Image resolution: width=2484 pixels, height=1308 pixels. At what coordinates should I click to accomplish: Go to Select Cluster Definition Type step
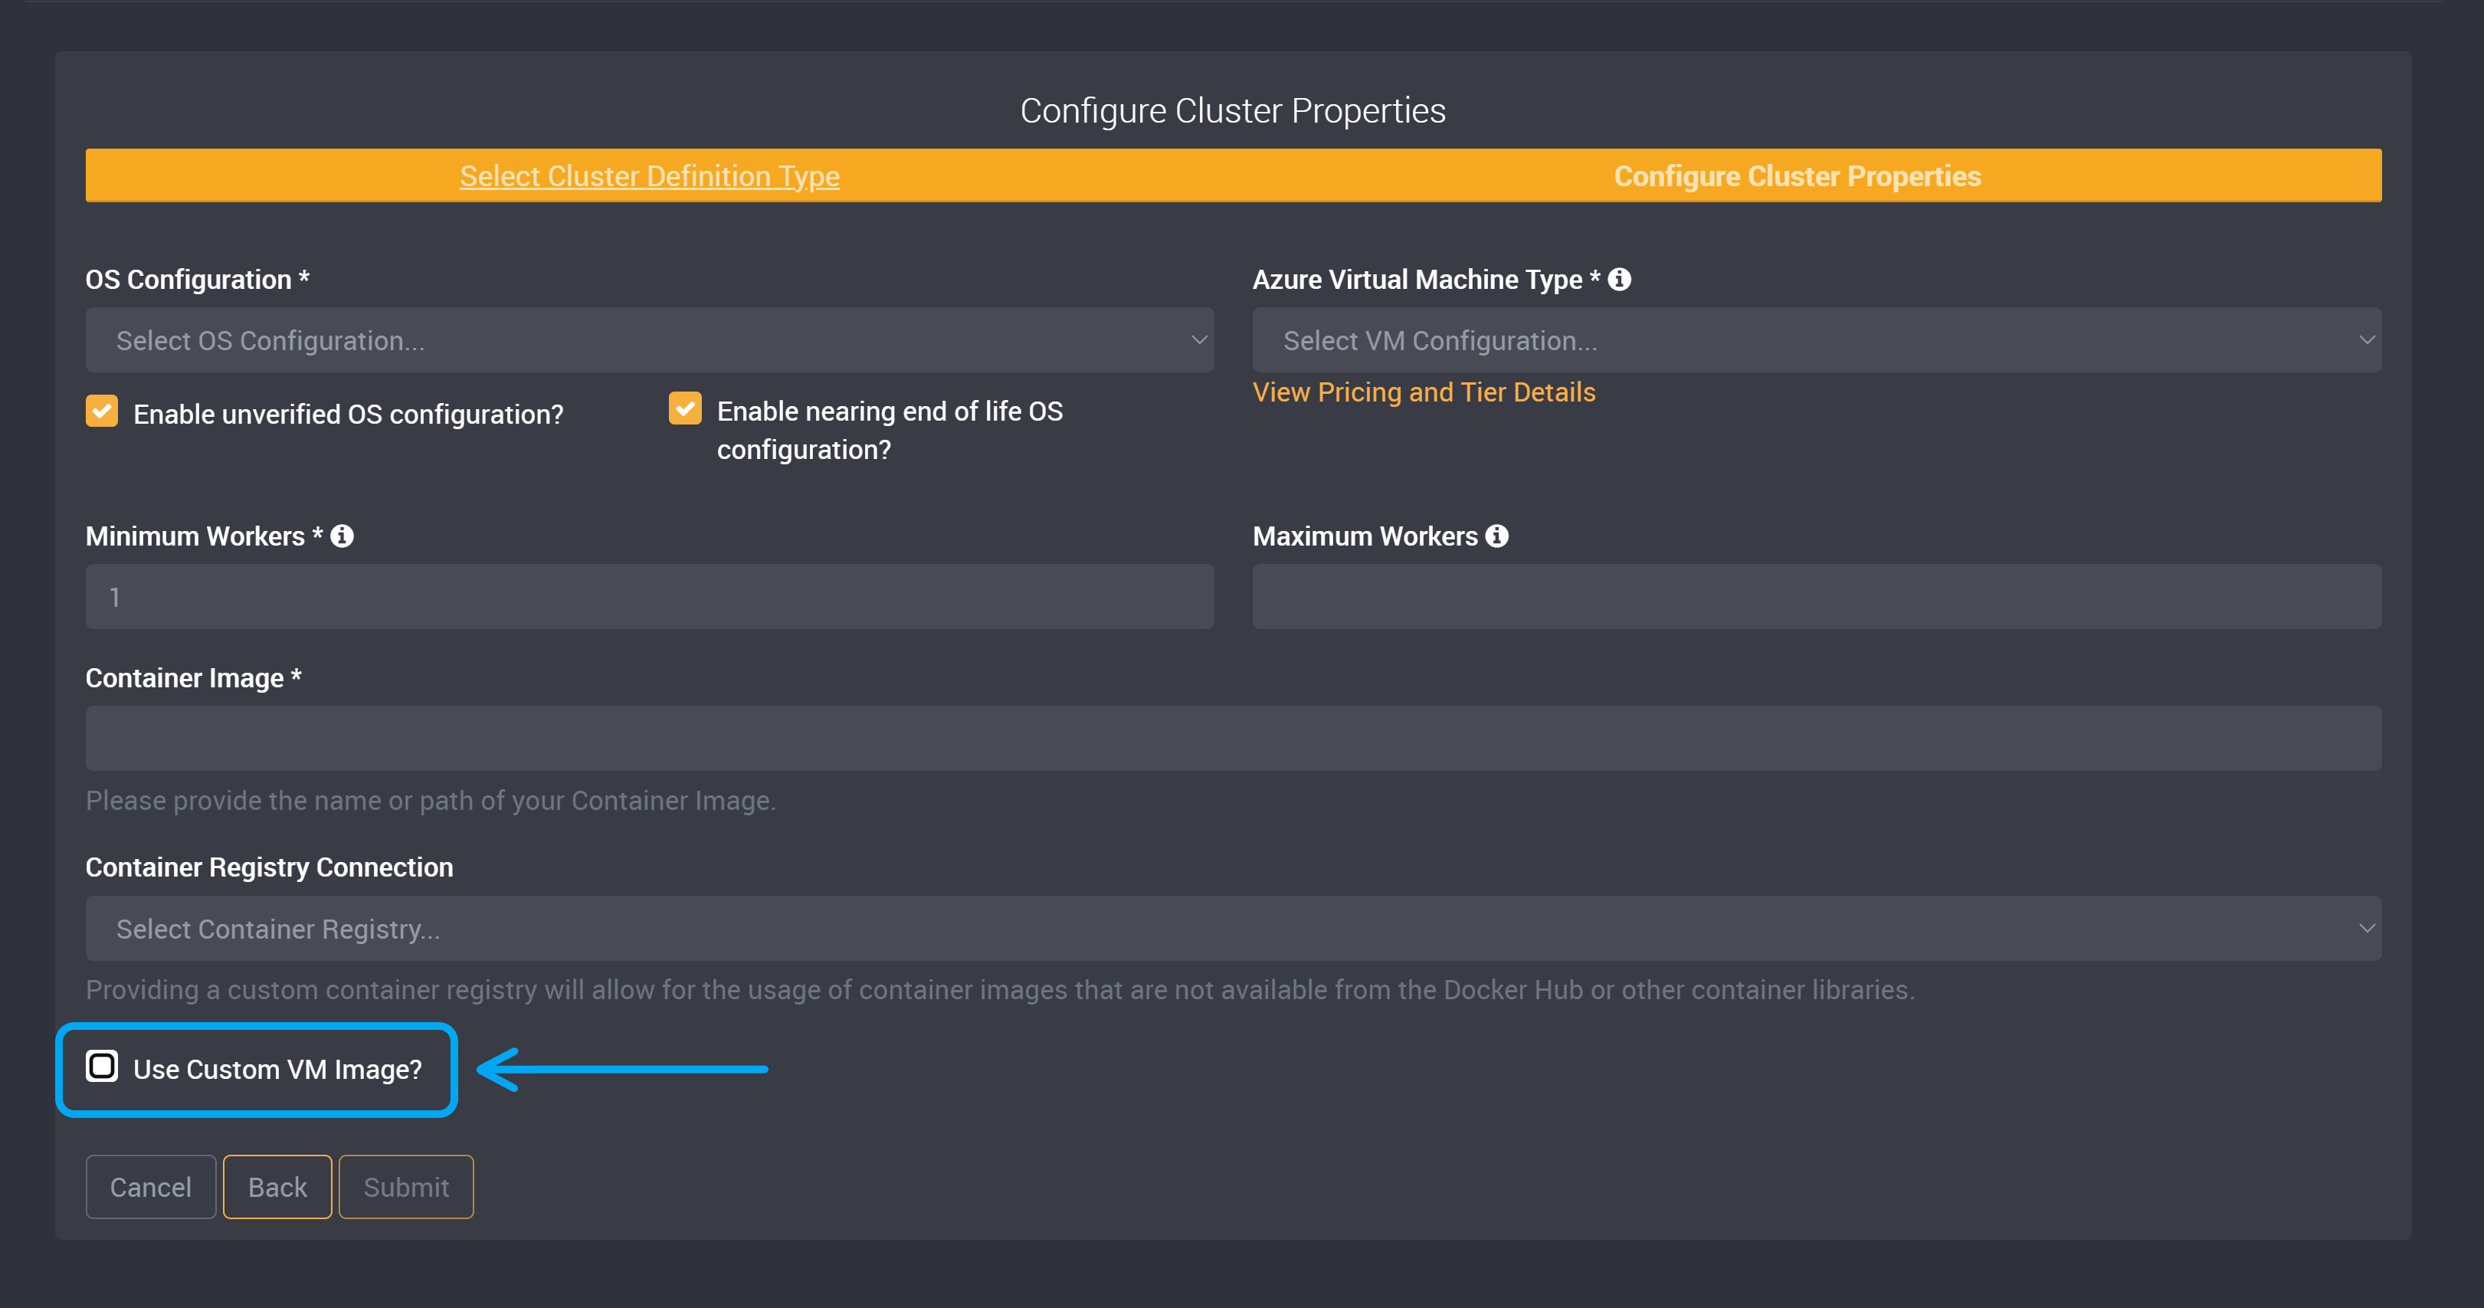(649, 175)
